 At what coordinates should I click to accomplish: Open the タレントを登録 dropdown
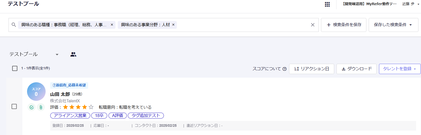pos(400,69)
